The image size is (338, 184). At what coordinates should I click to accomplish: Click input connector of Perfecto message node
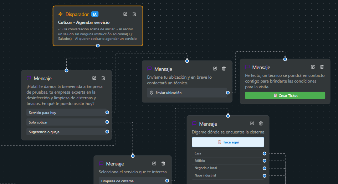click(x=285, y=59)
